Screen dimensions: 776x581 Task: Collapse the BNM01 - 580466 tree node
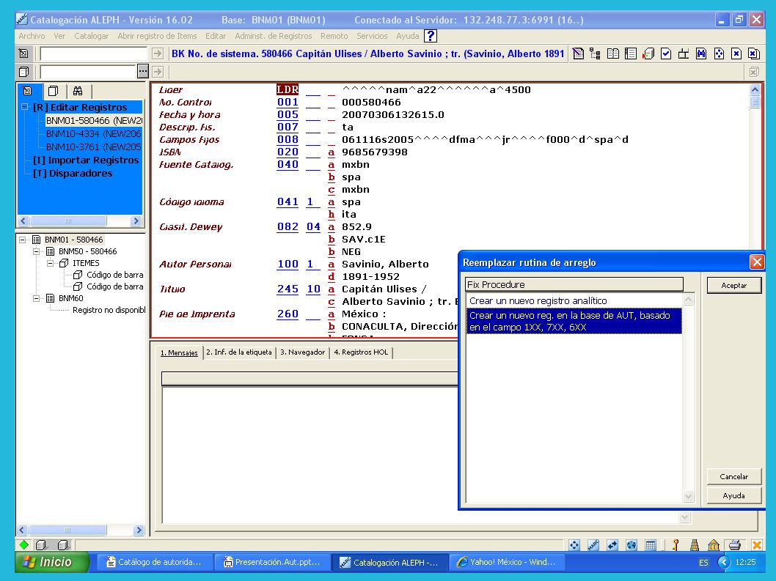click(x=22, y=240)
